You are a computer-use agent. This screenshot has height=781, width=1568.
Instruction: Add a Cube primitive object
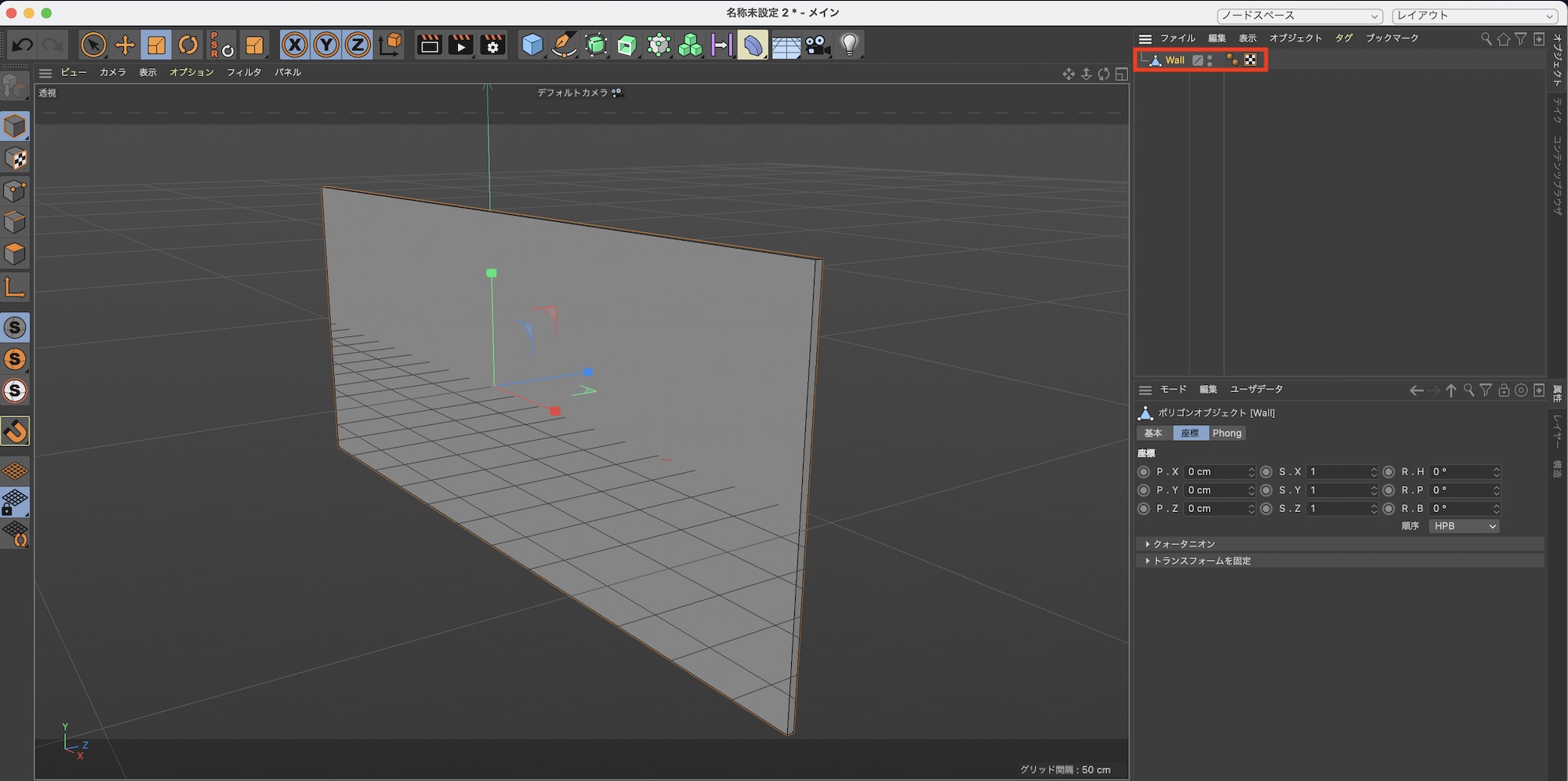tap(532, 45)
